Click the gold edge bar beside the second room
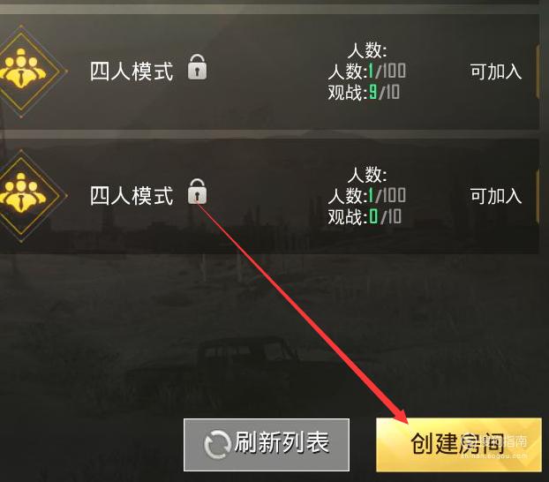This screenshot has height=482, width=549. pos(538,195)
